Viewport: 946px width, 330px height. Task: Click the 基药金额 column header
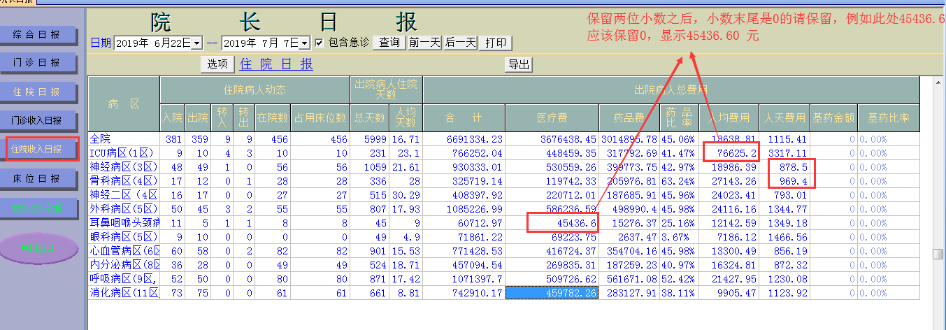[833, 117]
